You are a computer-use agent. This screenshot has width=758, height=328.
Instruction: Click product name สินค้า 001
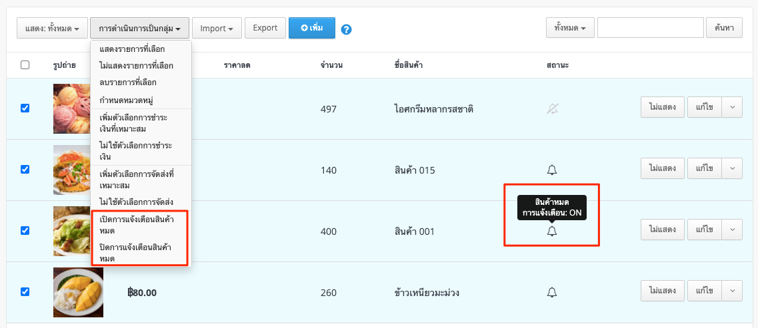[x=414, y=232]
